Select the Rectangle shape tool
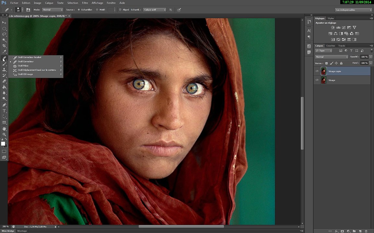 coord(4,122)
